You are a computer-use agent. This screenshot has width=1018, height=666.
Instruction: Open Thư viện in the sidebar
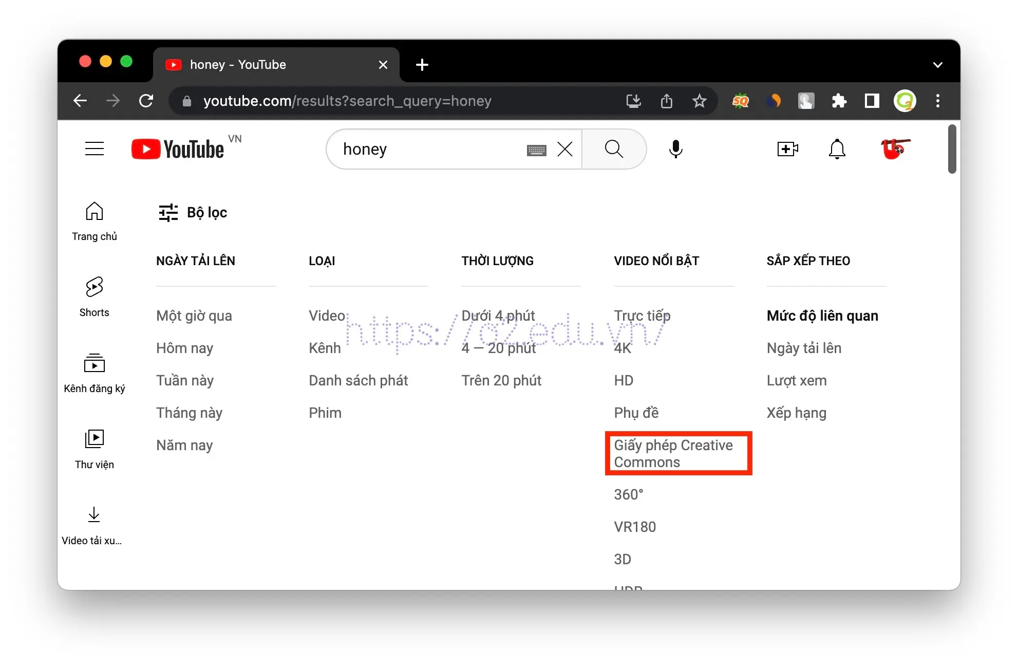coord(95,449)
